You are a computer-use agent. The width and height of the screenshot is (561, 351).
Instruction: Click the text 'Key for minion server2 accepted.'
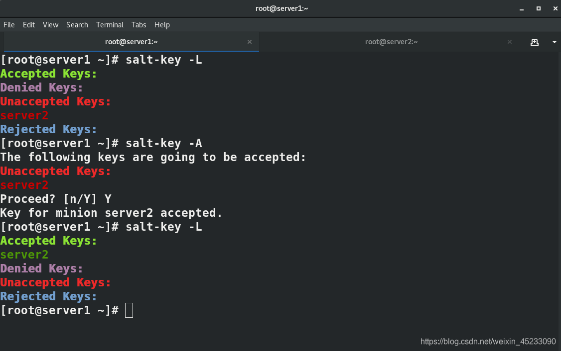(x=111, y=213)
